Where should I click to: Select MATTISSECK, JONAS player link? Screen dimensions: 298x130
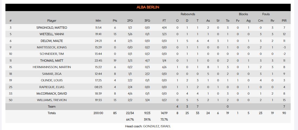click(x=52, y=47)
